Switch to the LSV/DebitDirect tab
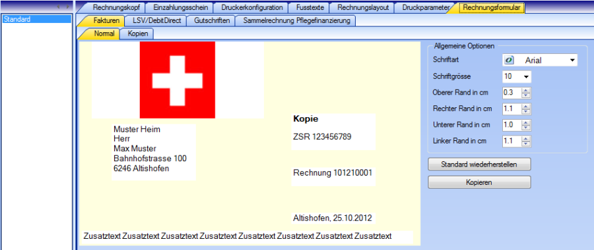This screenshot has width=594, height=250. (x=156, y=21)
